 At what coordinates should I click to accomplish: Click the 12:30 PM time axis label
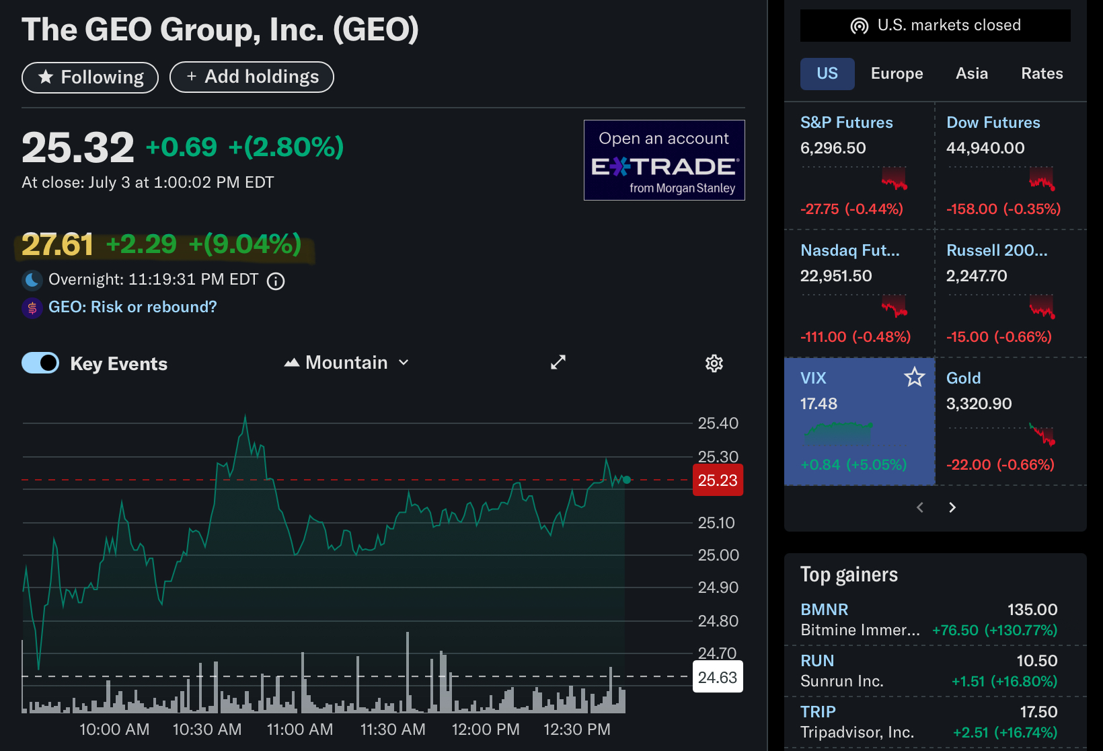coord(577,729)
